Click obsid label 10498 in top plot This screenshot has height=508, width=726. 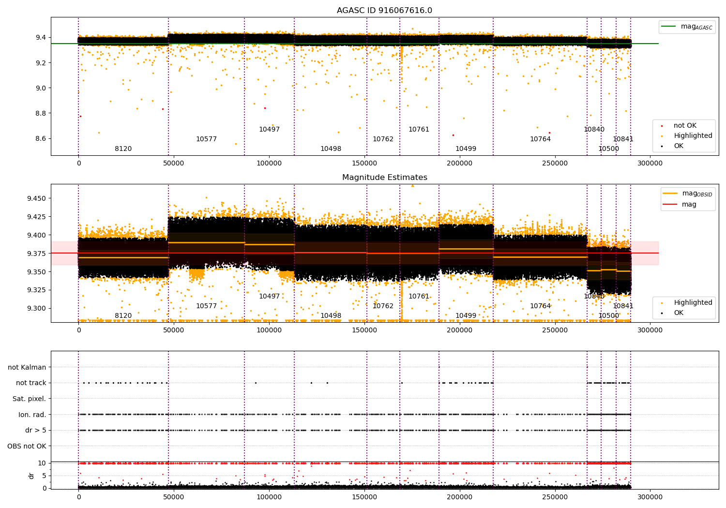click(331, 149)
